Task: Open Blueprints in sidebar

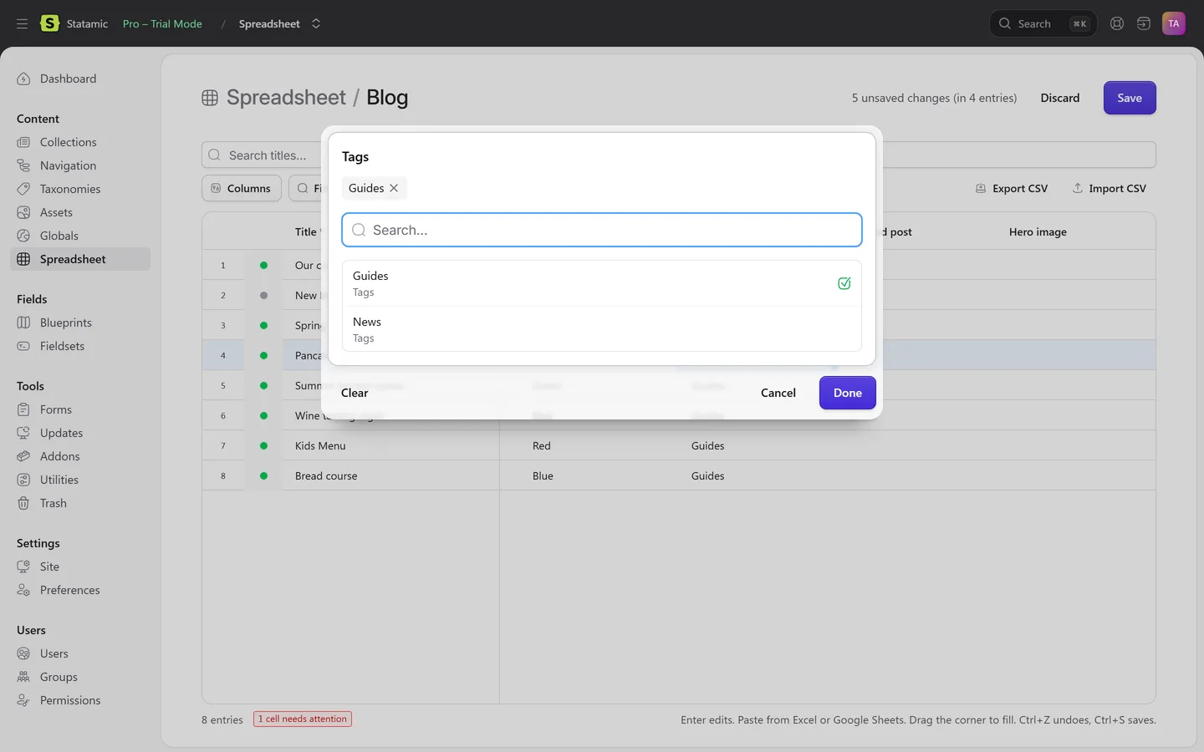Action: pos(80,323)
